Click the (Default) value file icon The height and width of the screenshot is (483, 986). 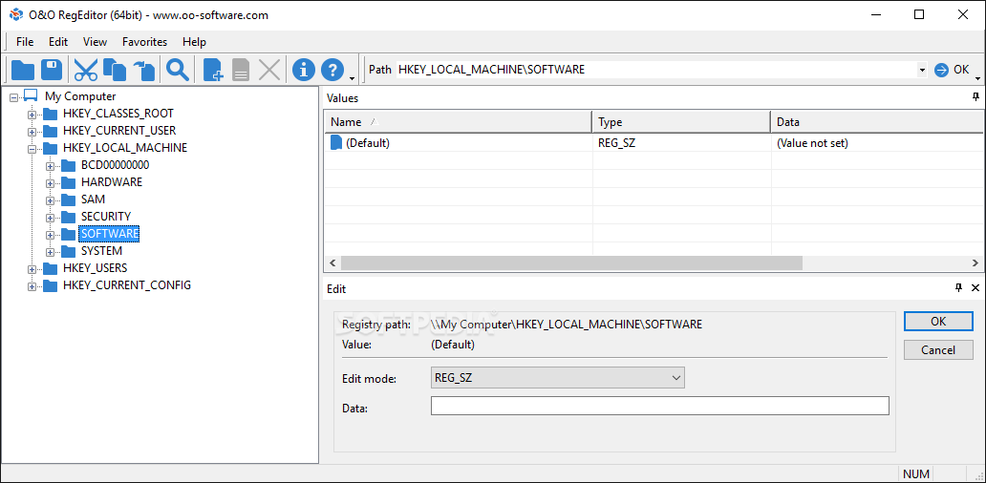(x=336, y=143)
